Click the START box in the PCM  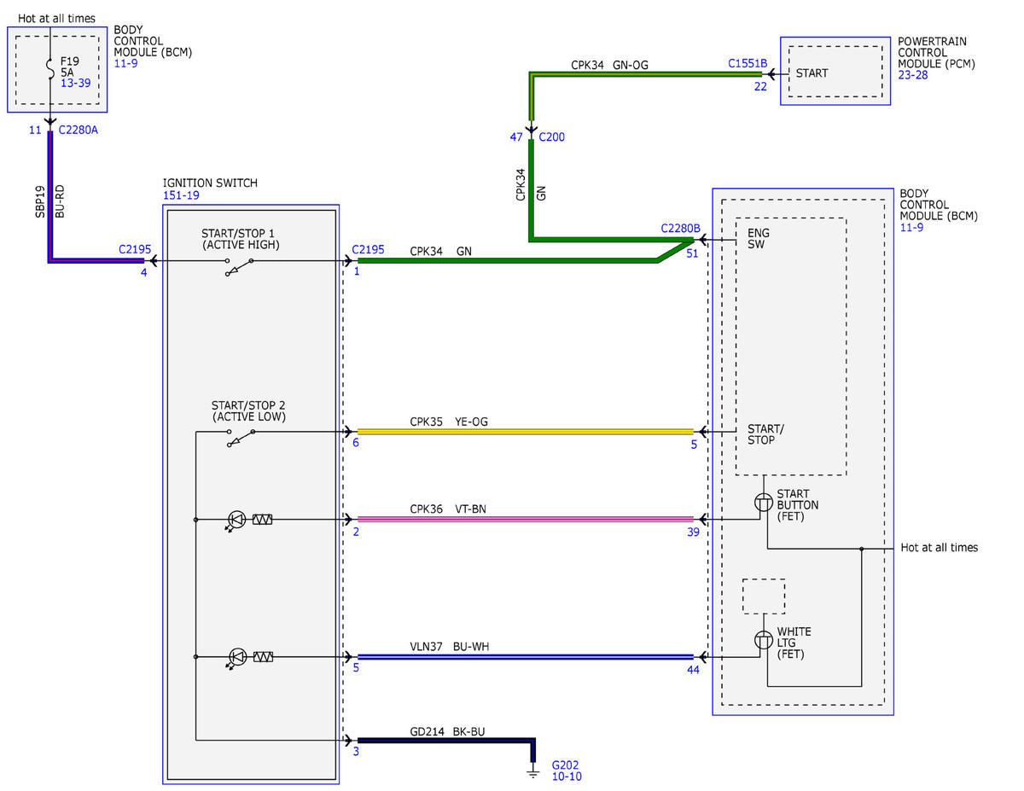coord(835,73)
